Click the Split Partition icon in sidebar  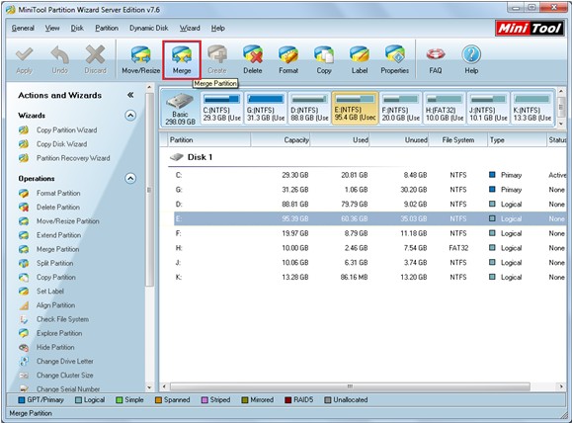click(x=24, y=263)
